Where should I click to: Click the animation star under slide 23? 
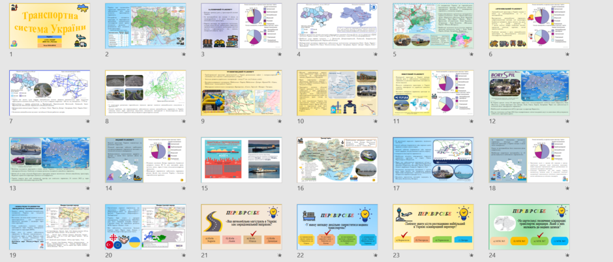point(471,255)
